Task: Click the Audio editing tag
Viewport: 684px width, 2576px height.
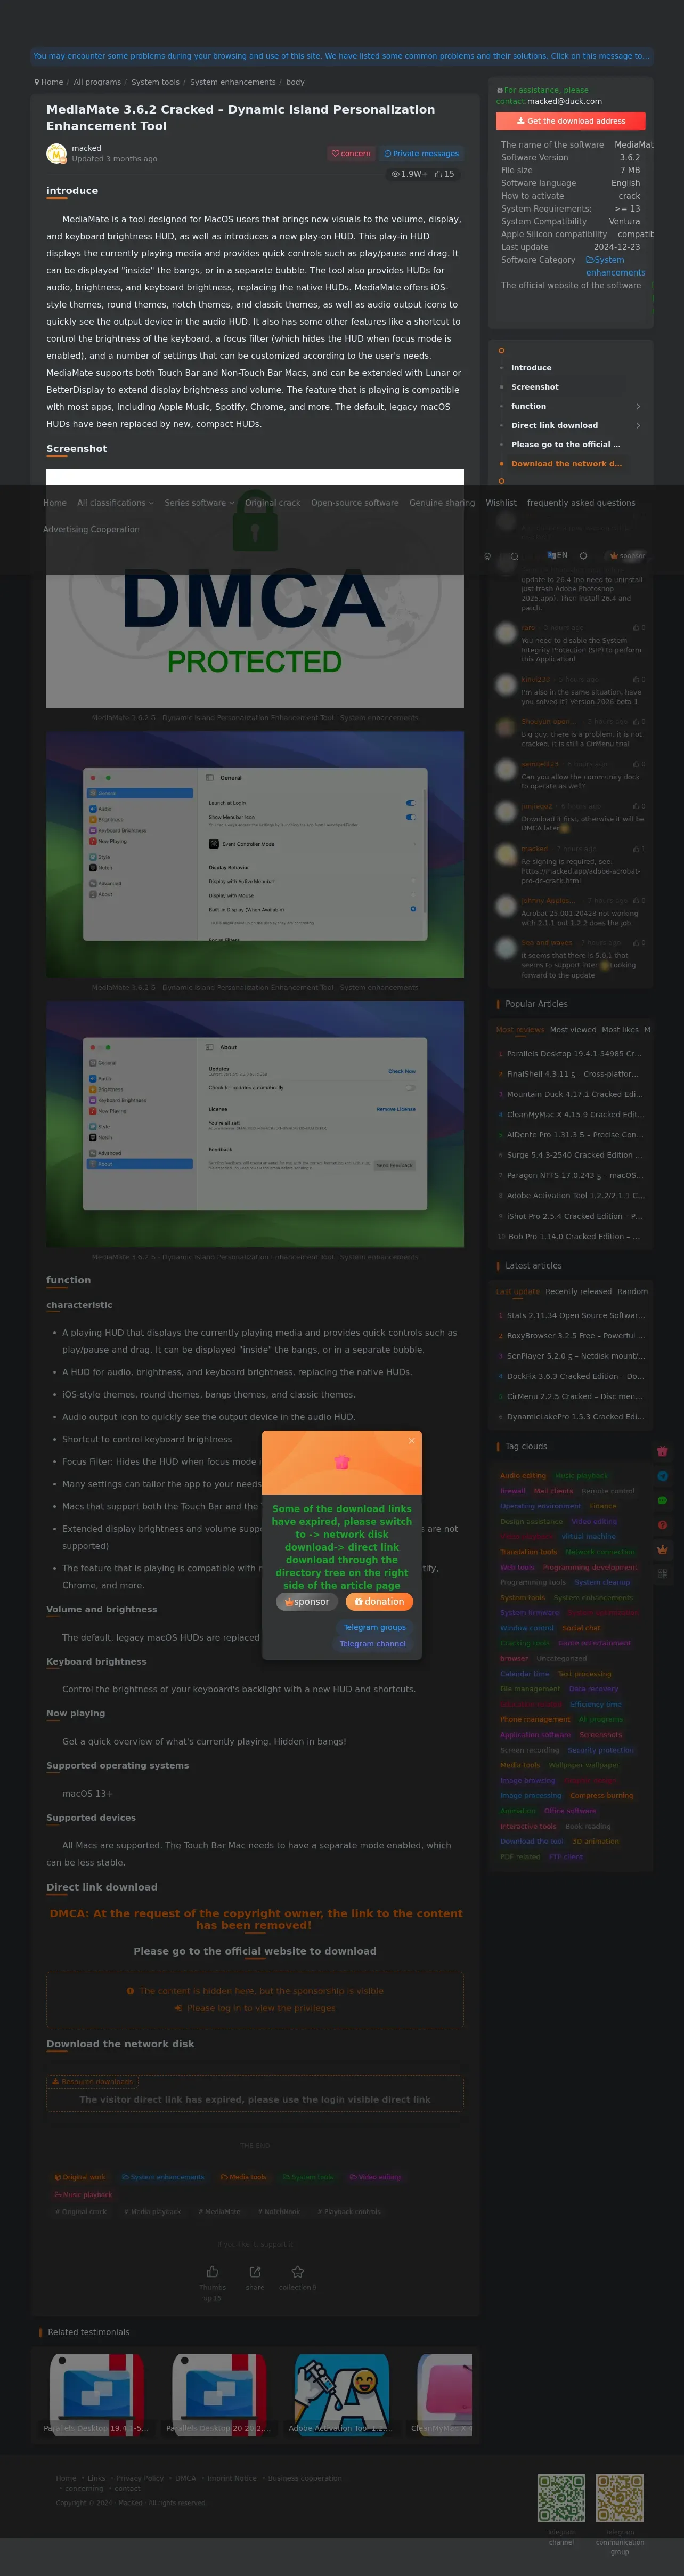Action: [523, 1476]
